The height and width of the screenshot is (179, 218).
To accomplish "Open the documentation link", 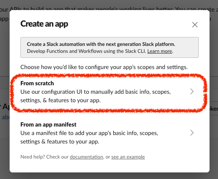I will point(87,157).
